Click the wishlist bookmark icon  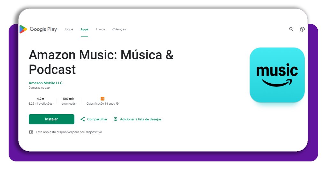116,119
